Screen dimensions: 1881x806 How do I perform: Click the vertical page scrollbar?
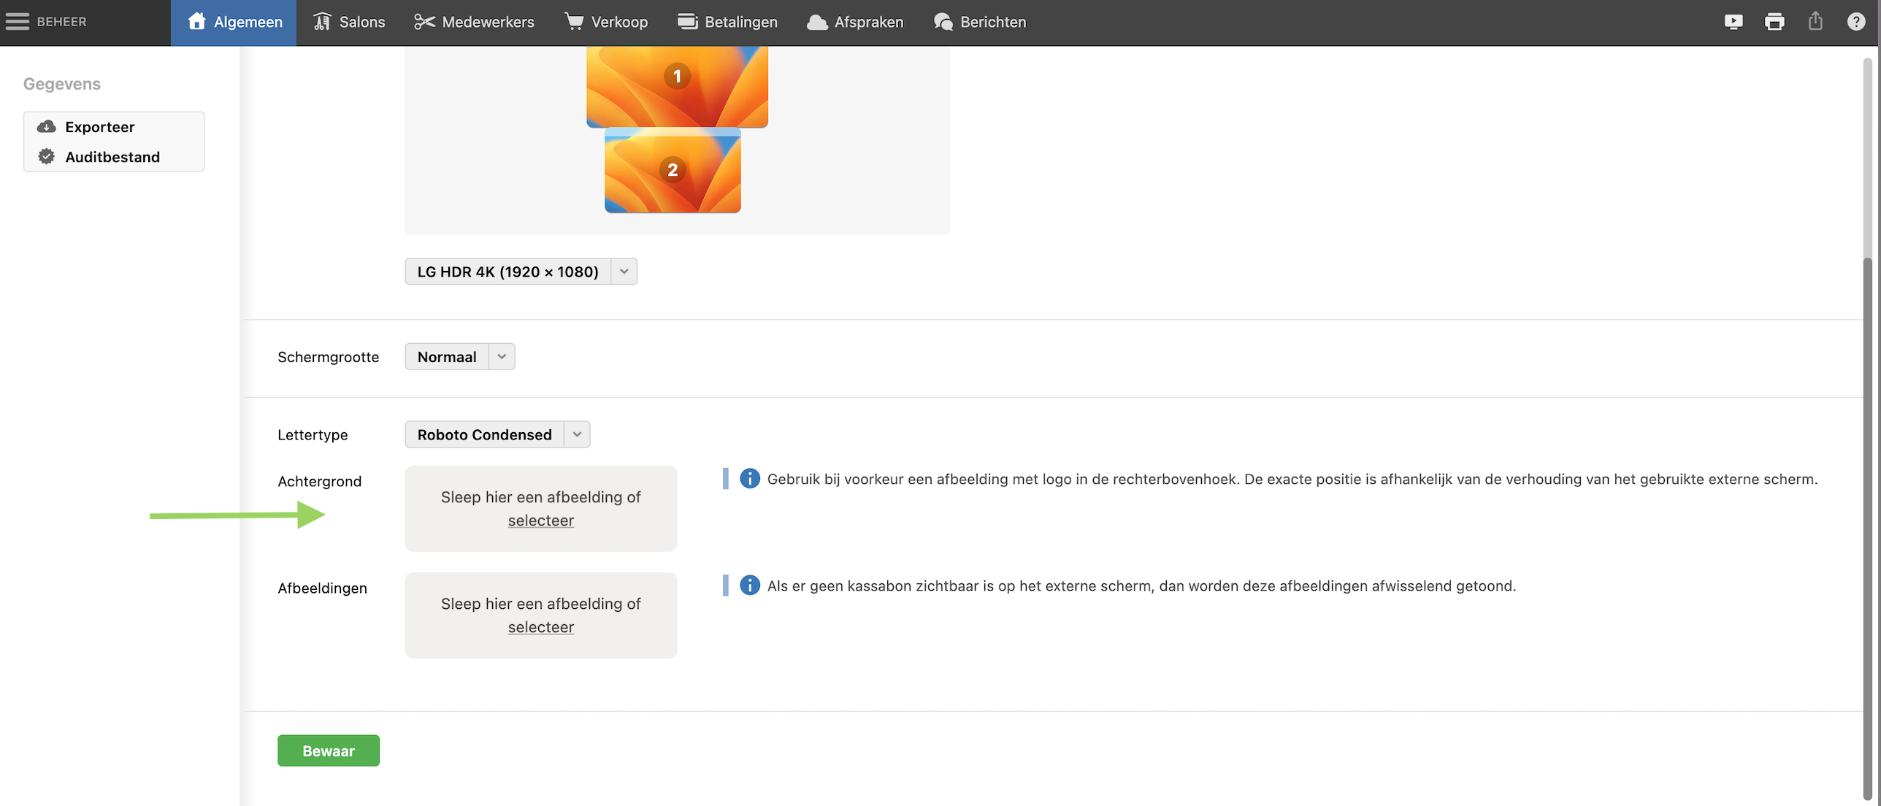pyautogui.click(x=1867, y=526)
